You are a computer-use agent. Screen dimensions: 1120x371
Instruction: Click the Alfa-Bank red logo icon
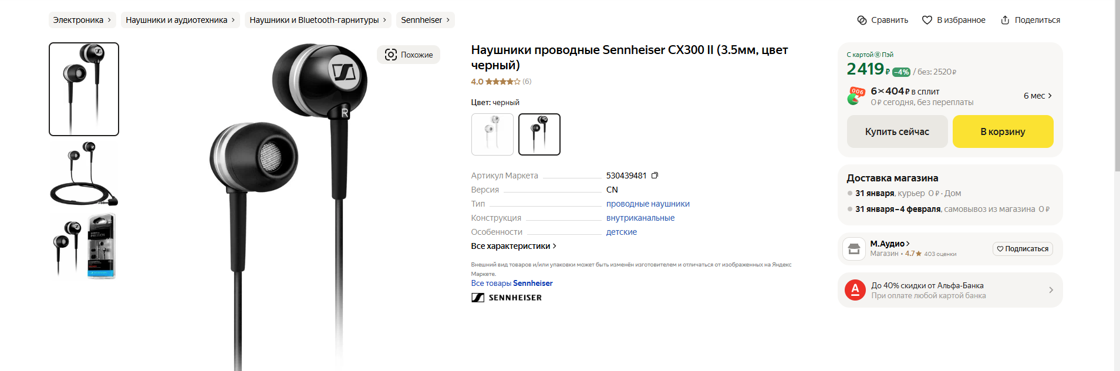coord(855,290)
